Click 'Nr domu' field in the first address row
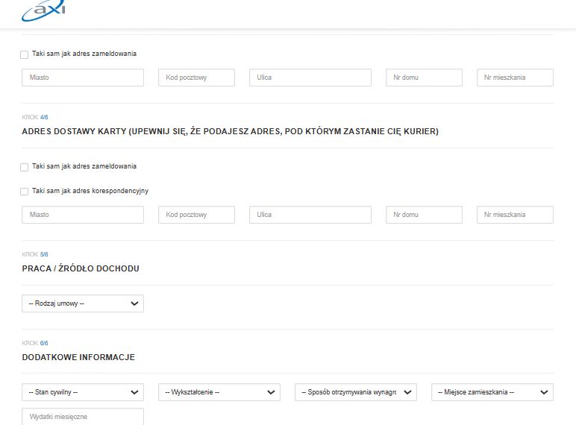The image size is (576, 425). point(424,78)
